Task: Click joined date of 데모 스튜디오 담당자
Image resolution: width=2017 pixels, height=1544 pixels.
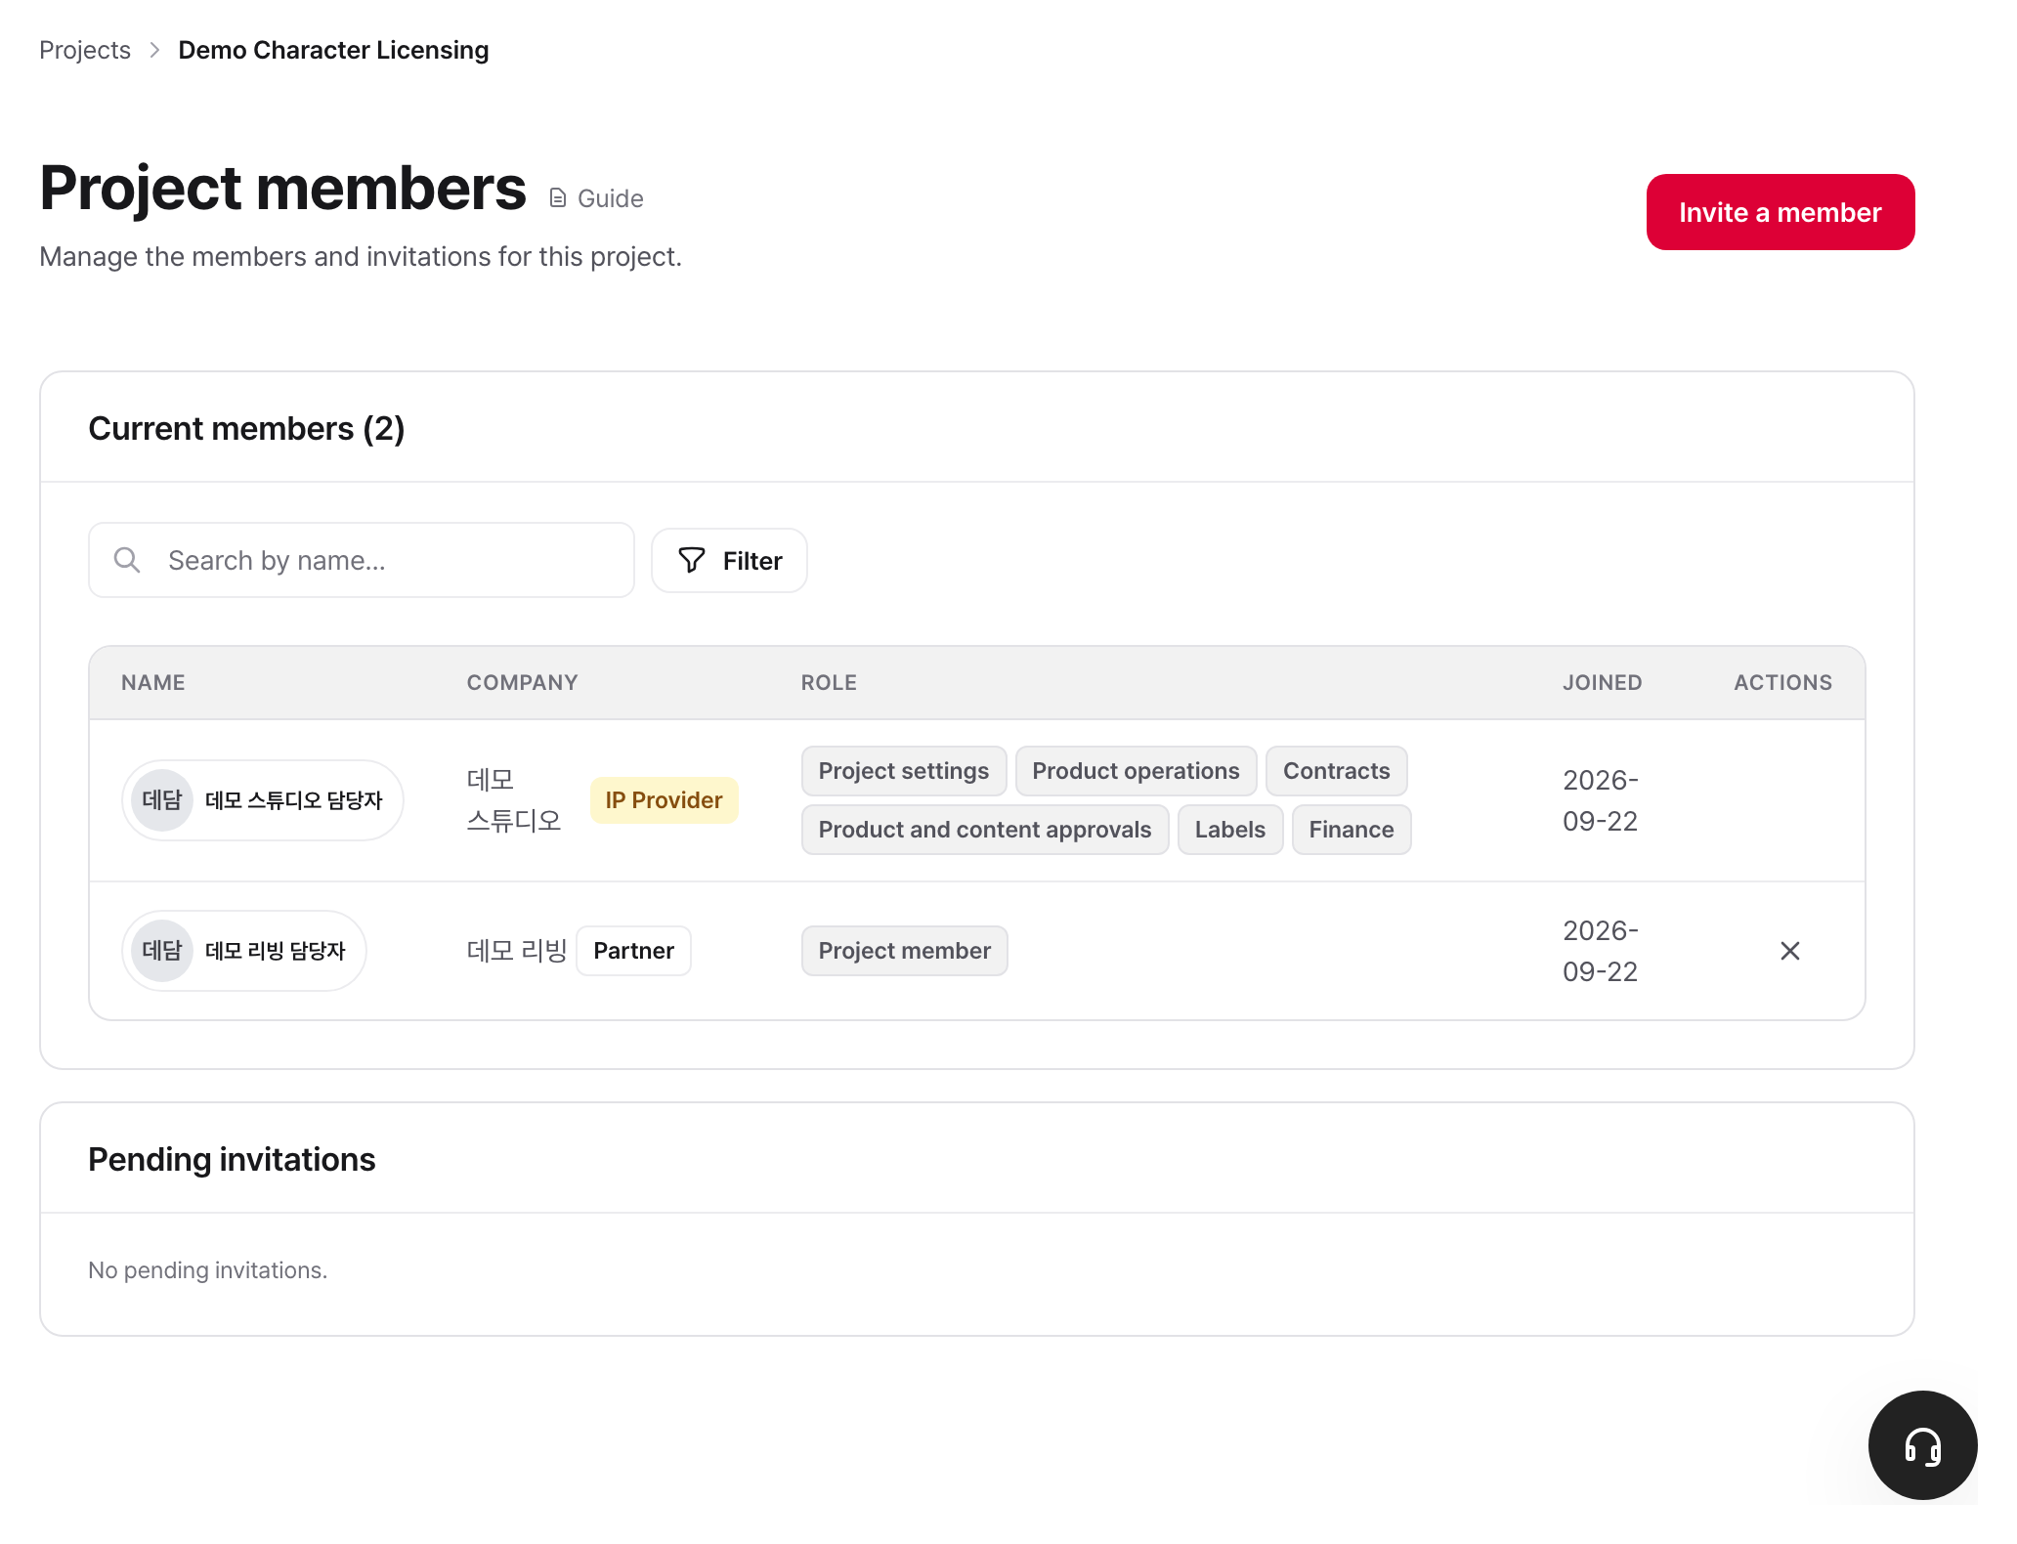Action: point(1601,800)
